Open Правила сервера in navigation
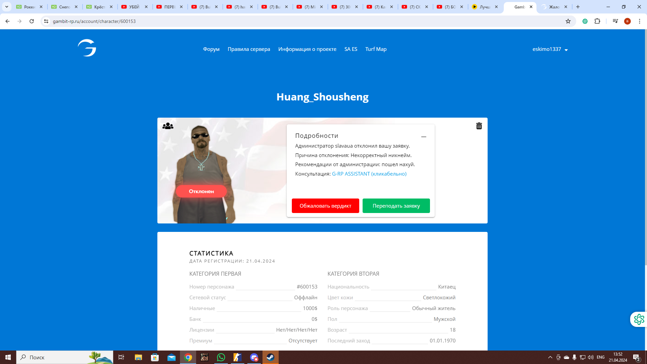 [x=249, y=49]
